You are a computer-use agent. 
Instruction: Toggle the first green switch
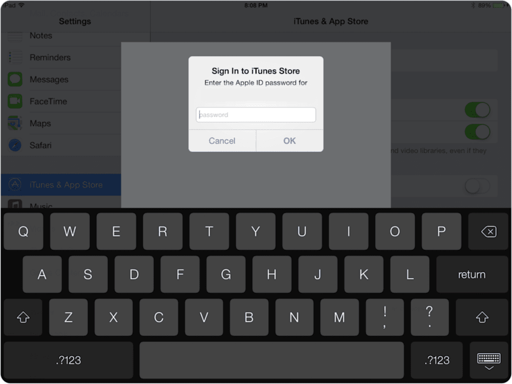click(477, 110)
